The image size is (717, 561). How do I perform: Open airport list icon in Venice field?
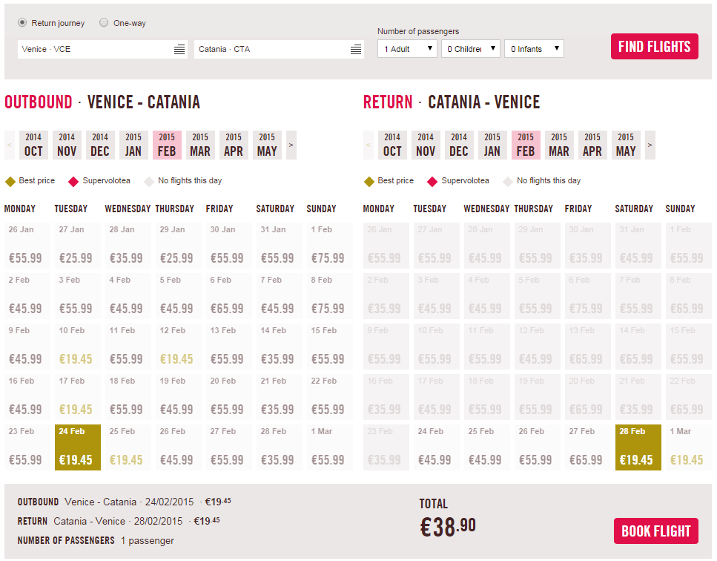[179, 50]
